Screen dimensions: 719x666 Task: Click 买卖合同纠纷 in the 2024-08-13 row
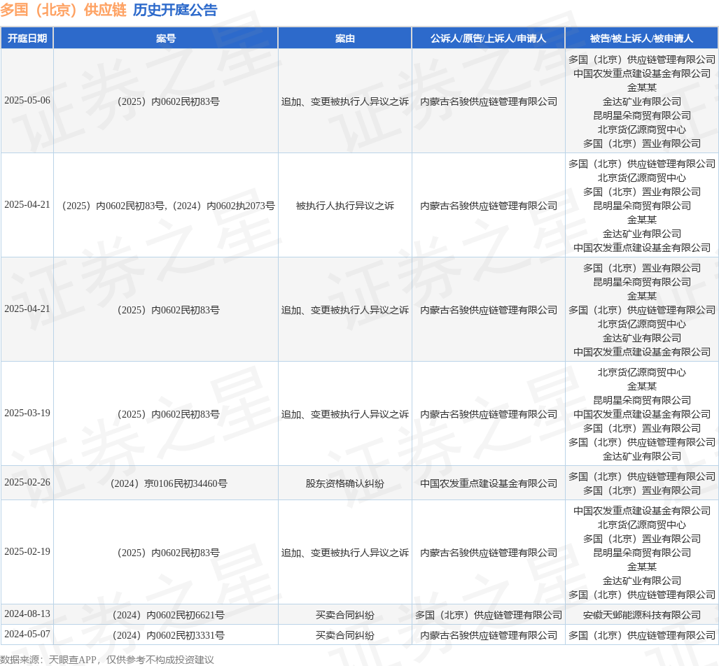tap(345, 615)
